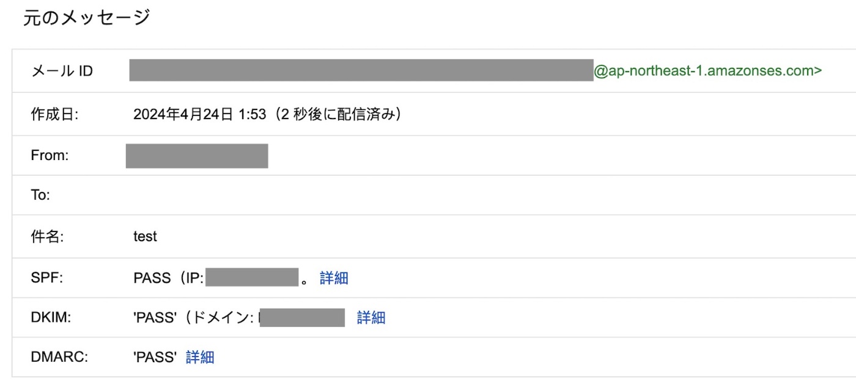The height and width of the screenshot is (380, 856).
Task: Click the redacted From sender address
Action: click(x=197, y=156)
